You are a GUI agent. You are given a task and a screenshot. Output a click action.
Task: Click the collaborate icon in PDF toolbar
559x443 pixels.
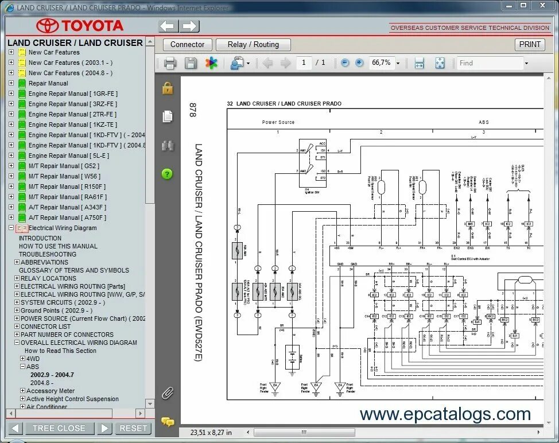click(x=236, y=63)
